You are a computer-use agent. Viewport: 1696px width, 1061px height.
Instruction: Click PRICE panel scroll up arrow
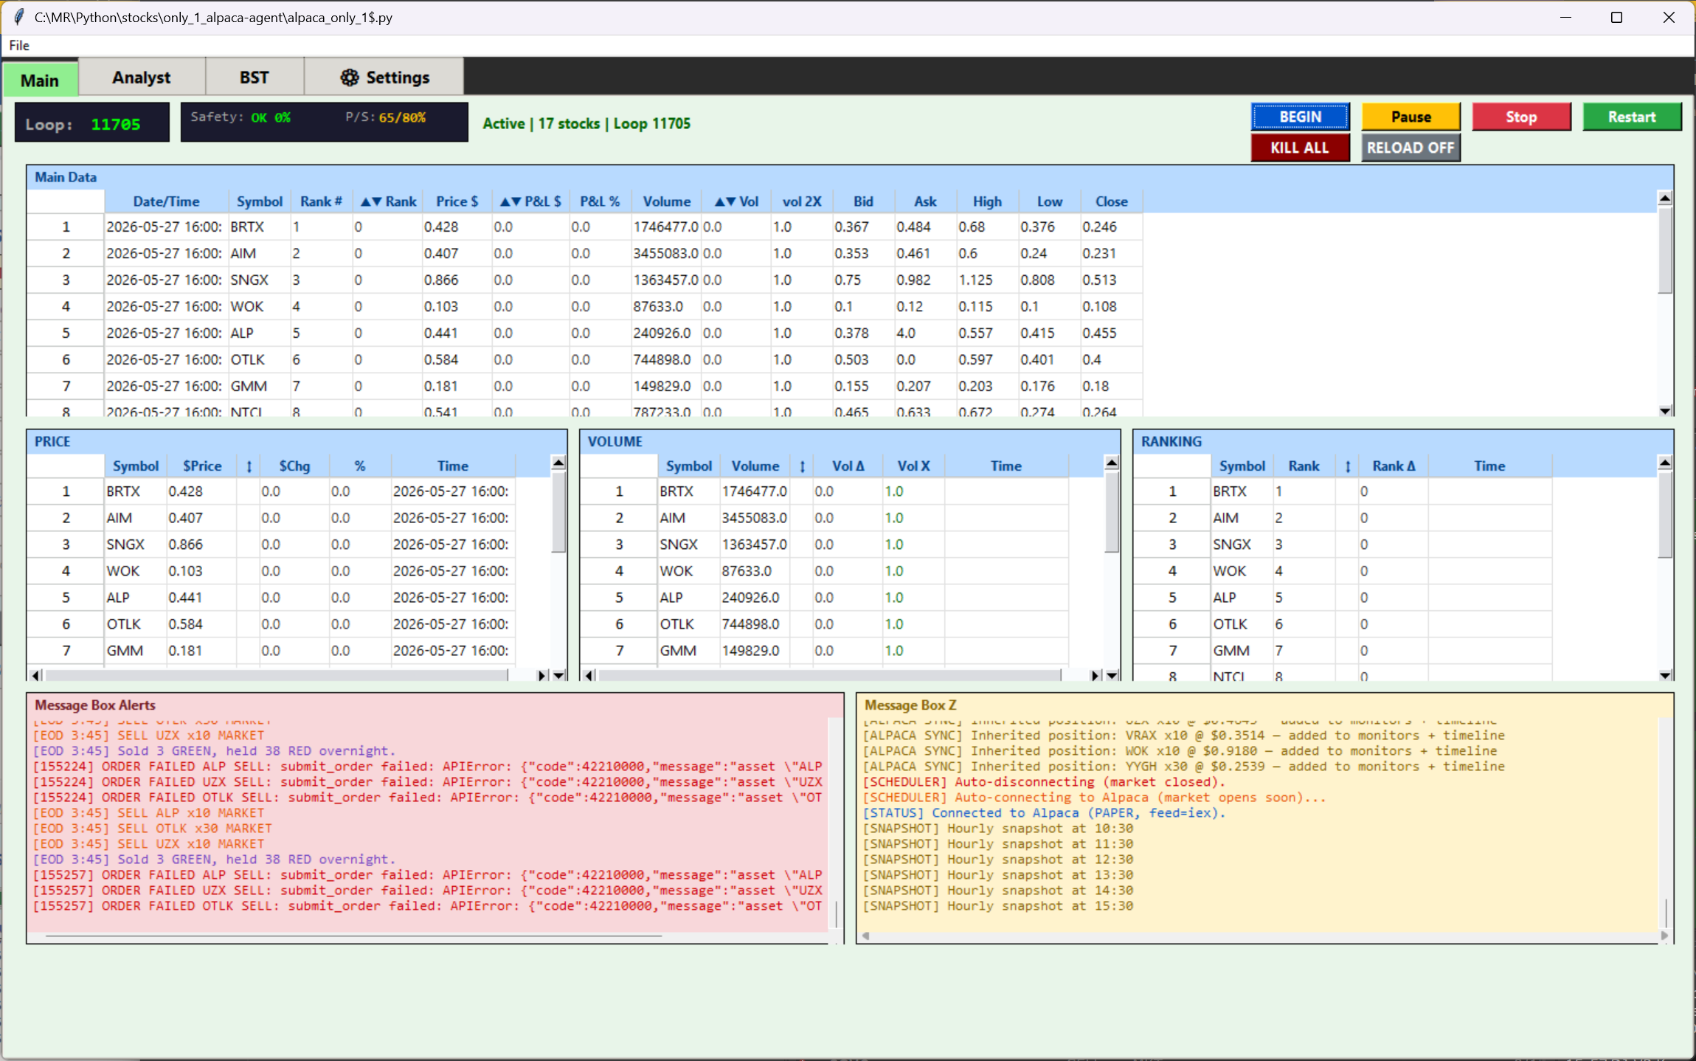pyautogui.click(x=558, y=463)
